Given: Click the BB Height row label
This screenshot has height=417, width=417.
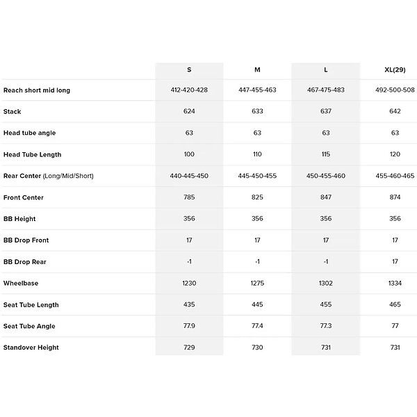Looking at the screenshot, I should (x=19, y=219).
